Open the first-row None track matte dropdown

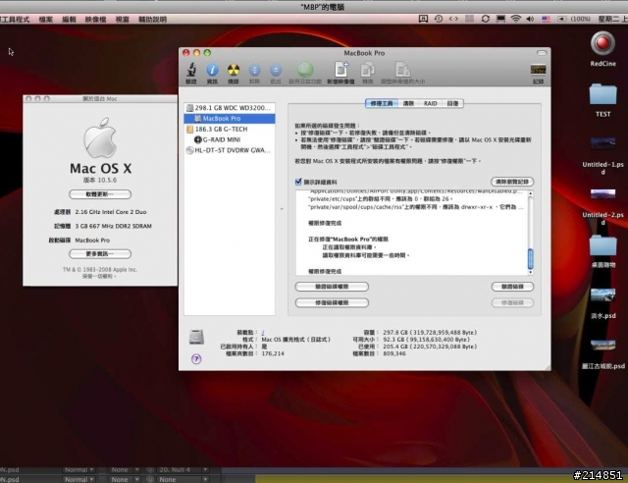click(x=125, y=470)
